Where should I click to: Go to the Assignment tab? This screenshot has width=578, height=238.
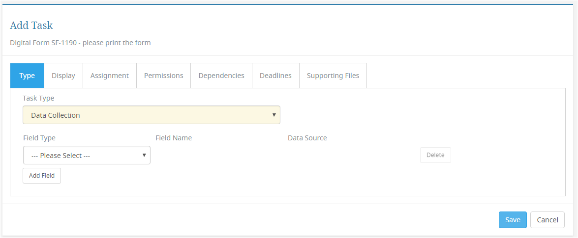tap(110, 76)
